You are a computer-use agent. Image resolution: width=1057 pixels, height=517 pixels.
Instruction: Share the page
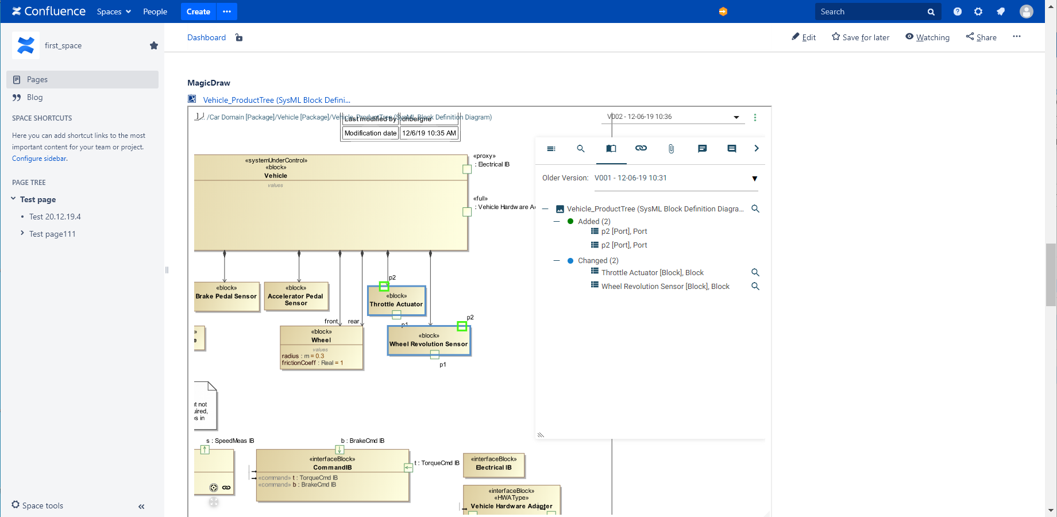tap(981, 37)
